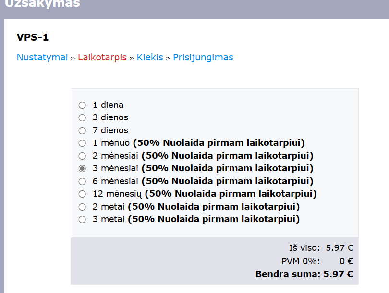Choose the 6 mėnesiai period option
This screenshot has height=293, width=389.
pyautogui.click(x=82, y=182)
